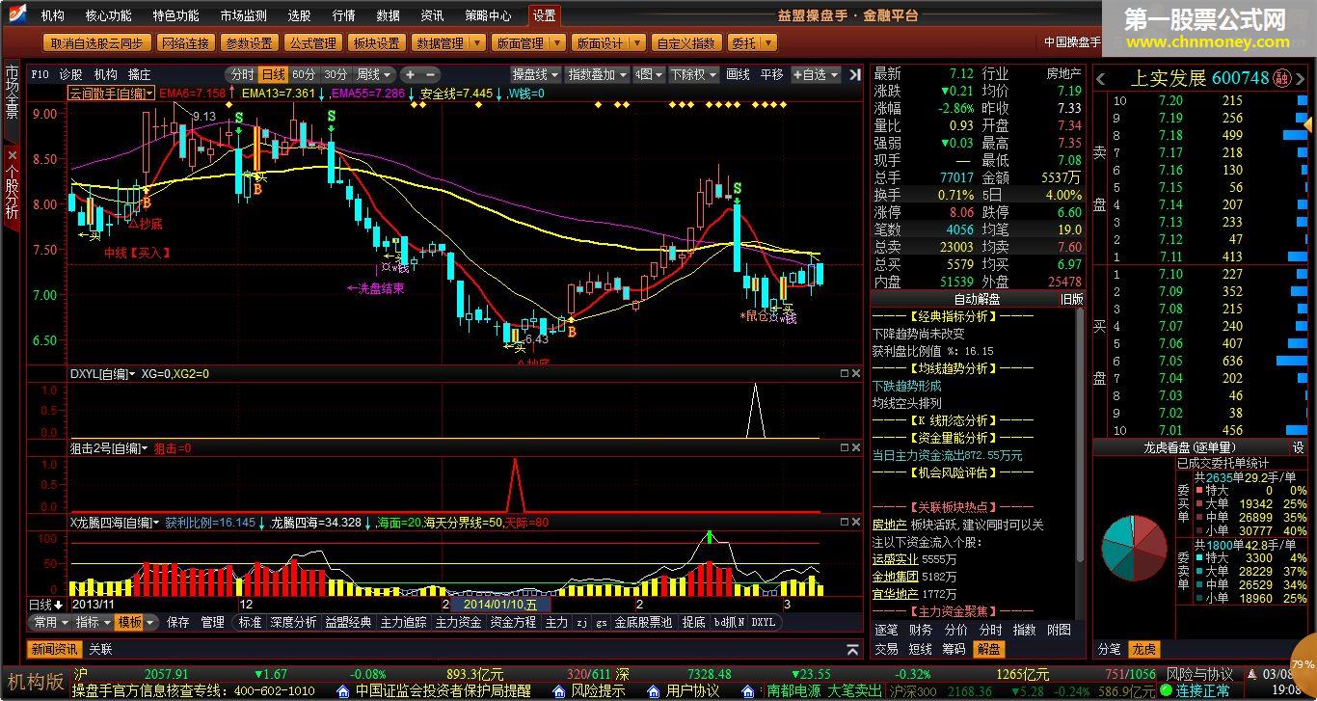The image size is (1317, 701).
Task: Open the 下除权 dropdown
Action: (693, 74)
